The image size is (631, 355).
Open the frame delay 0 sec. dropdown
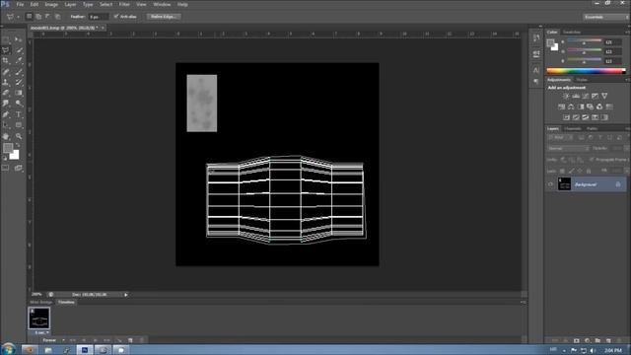(41, 333)
